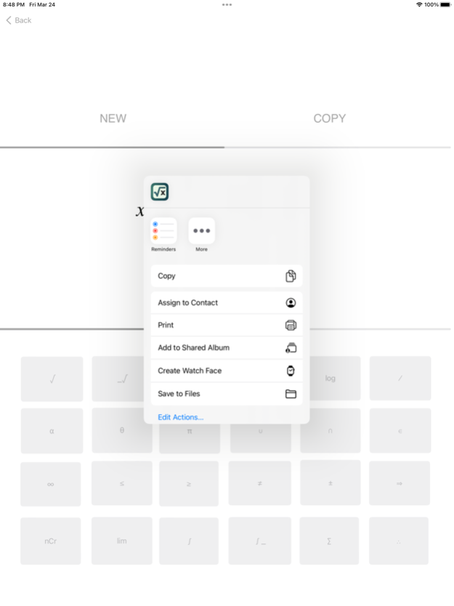Image resolution: width=454 pixels, height=606 pixels.
Task: Insert the implies arrow symbol
Action: [399, 483]
